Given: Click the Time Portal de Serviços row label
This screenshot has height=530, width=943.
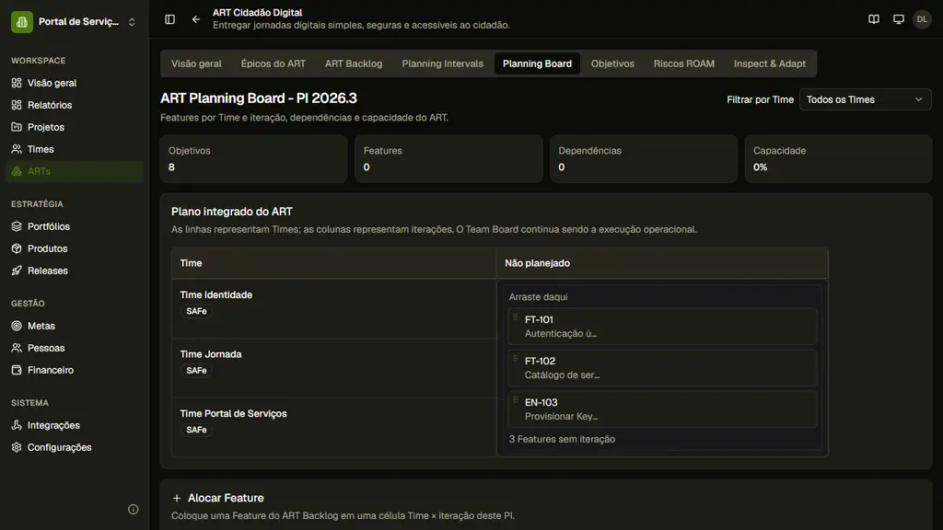Looking at the screenshot, I should (233, 413).
